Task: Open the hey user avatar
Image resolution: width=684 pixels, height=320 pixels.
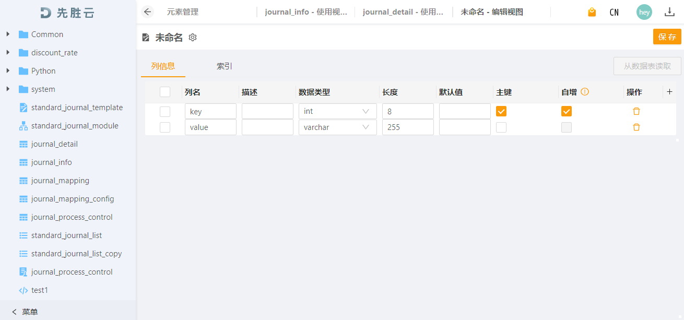Action: (644, 12)
